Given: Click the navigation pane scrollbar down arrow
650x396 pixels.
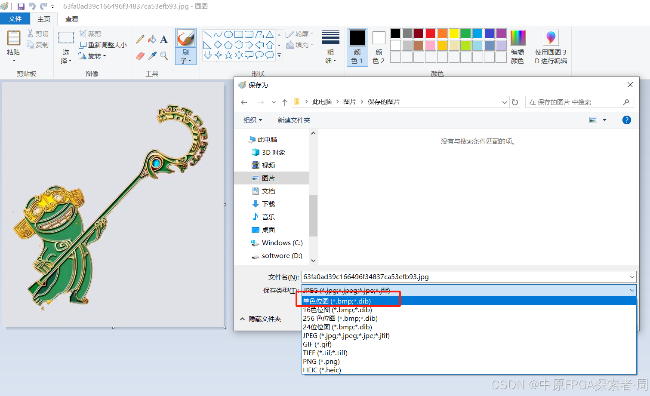Looking at the screenshot, I should point(313,261).
